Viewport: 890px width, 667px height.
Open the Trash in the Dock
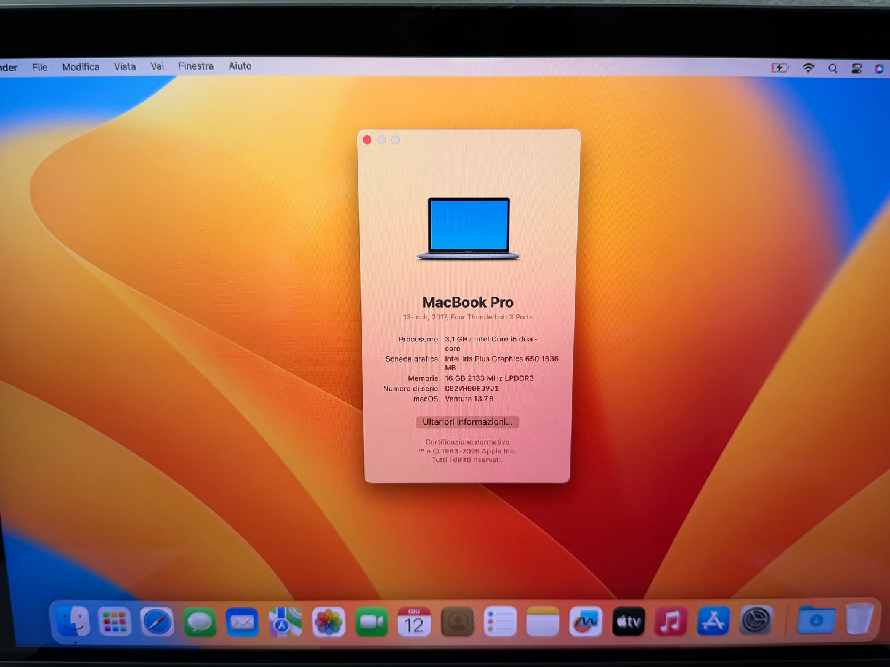(859, 618)
